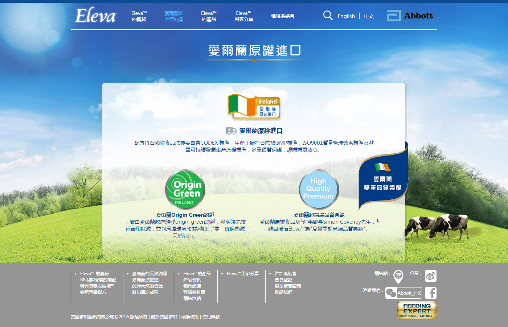Open footer link 會員登記
The image size is (508, 327).
[283, 280]
